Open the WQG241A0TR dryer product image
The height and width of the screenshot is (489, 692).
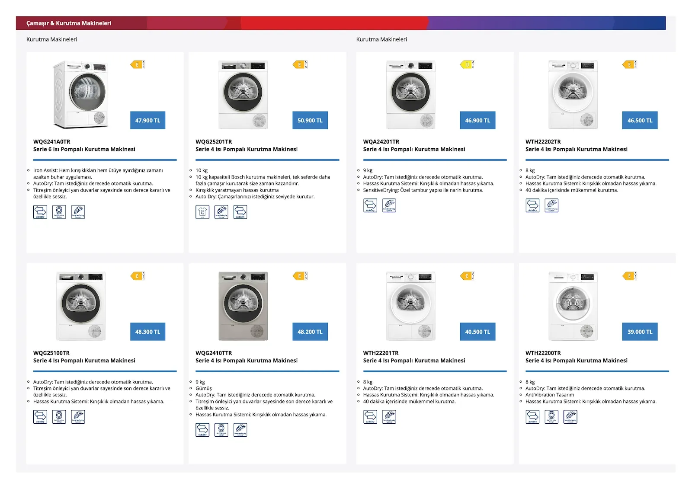click(x=81, y=95)
